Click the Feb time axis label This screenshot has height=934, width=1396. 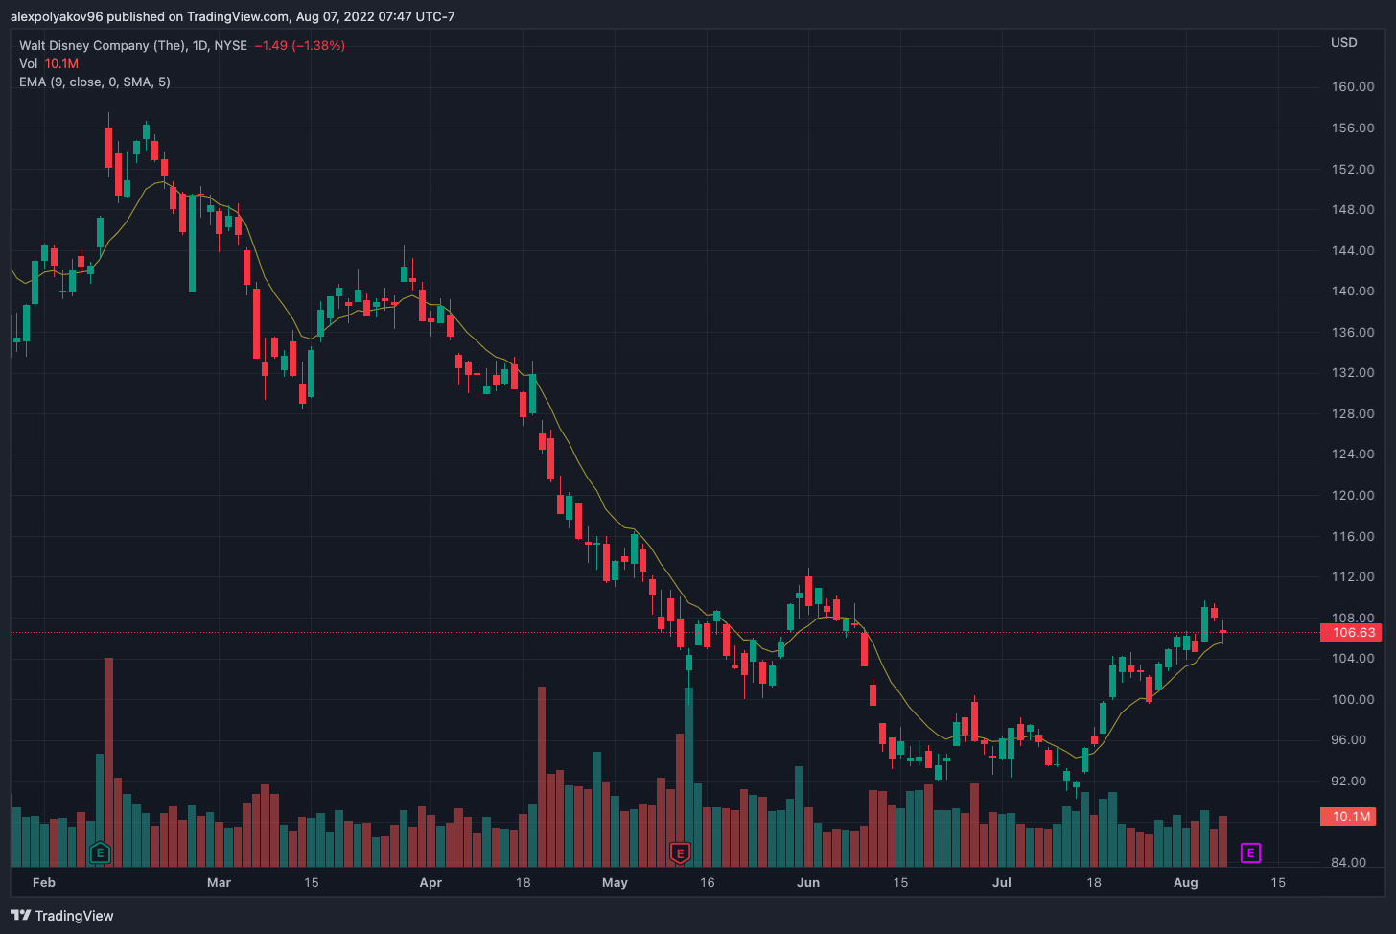coord(44,882)
